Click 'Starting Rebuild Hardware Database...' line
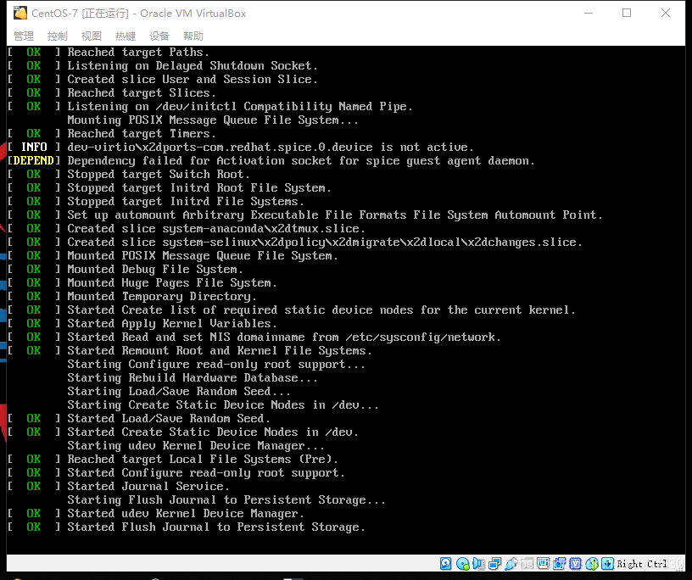This screenshot has height=580, width=692. 193,378
